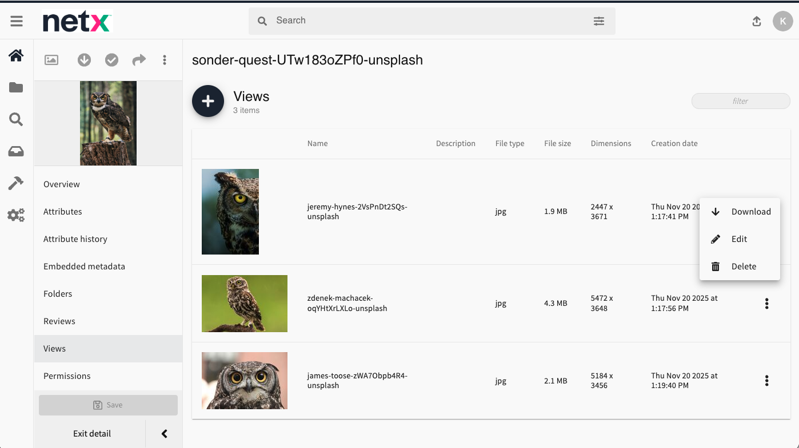The image size is (799, 448).
Task: Open the Search icon in left rail
Action: (x=16, y=119)
